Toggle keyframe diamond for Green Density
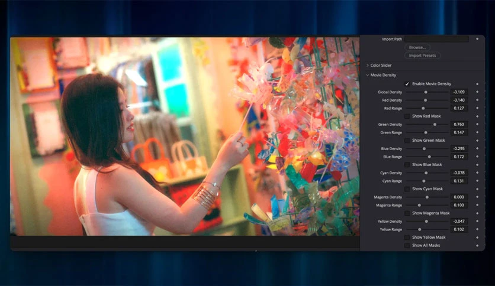The height and width of the screenshot is (286, 495). click(x=477, y=124)
